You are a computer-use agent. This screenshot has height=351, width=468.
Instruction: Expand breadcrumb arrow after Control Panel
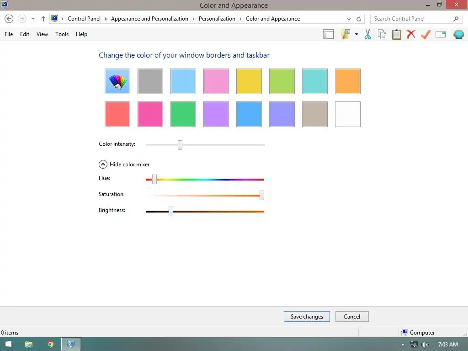tap(106, 19)
